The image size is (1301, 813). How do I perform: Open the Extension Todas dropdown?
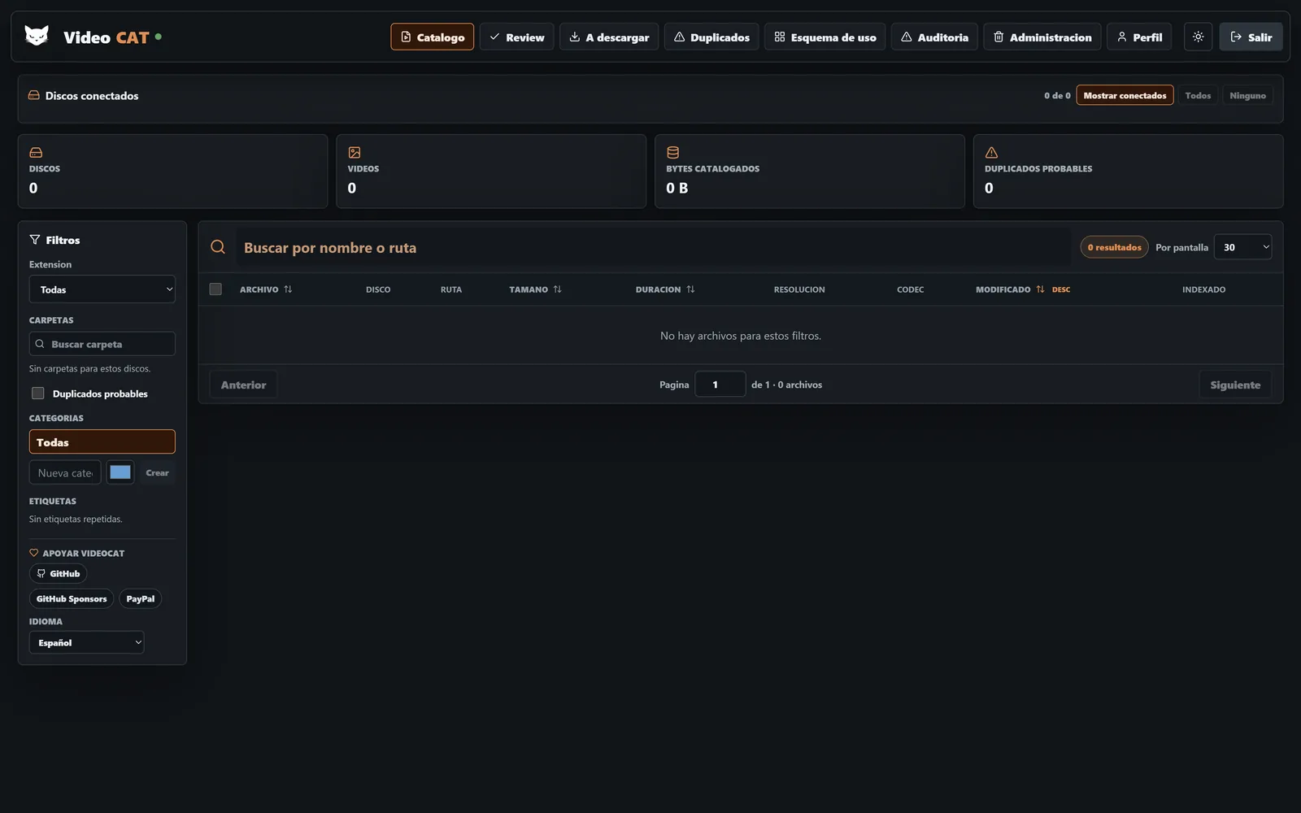pos(102,289)
